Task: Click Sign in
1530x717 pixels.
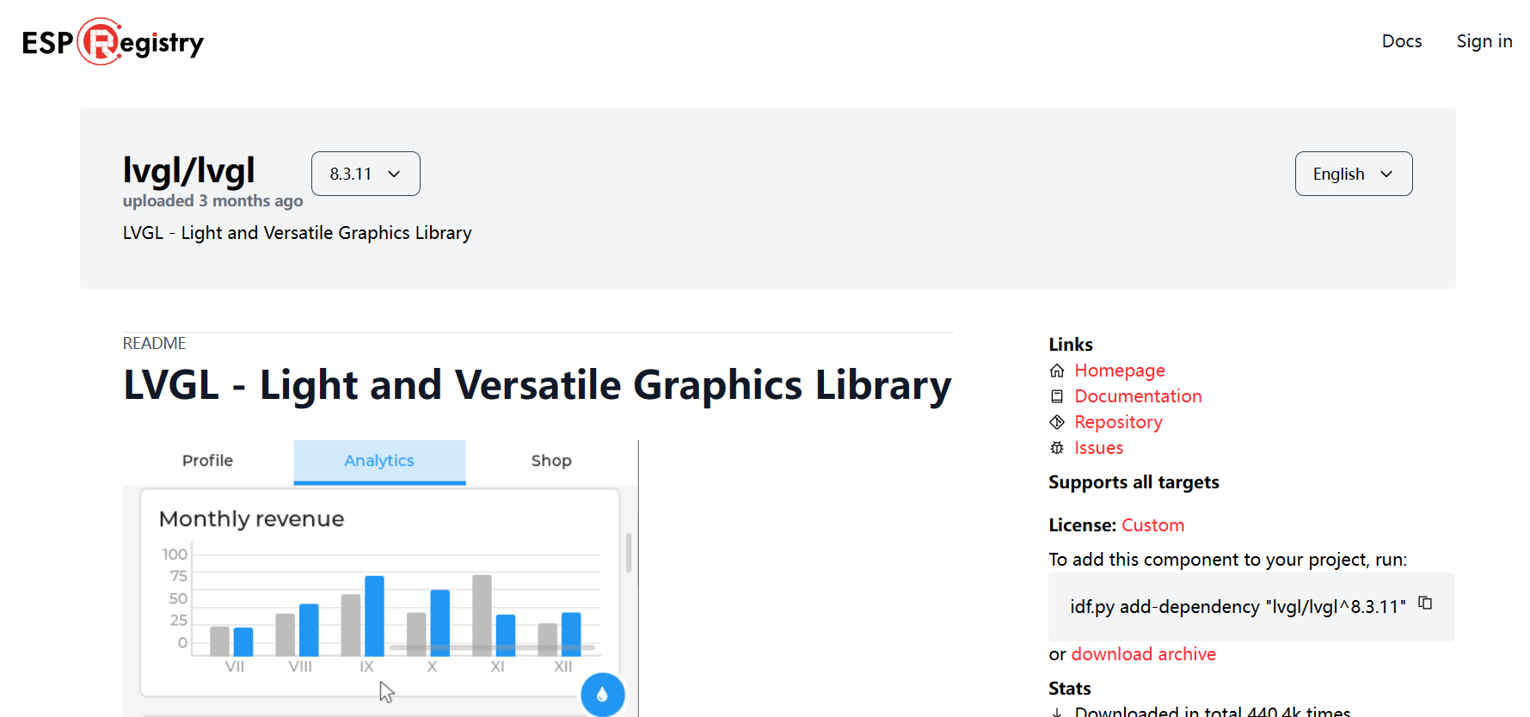Action: tap(1484, 41)
